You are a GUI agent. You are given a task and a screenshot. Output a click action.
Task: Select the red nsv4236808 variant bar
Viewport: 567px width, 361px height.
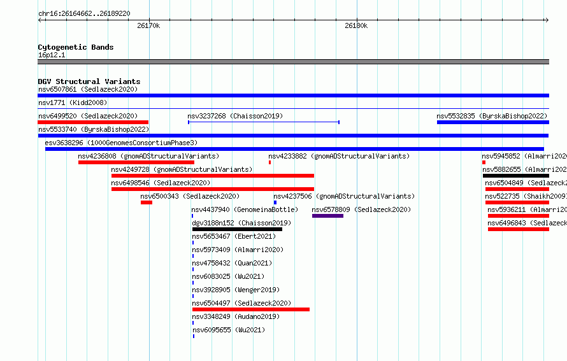[x=136, y=162]
